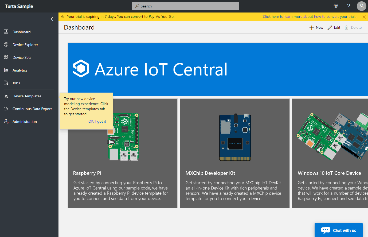Open the link about converting your trial
Viewport: 368px width, 237px height.
(310, 16)
